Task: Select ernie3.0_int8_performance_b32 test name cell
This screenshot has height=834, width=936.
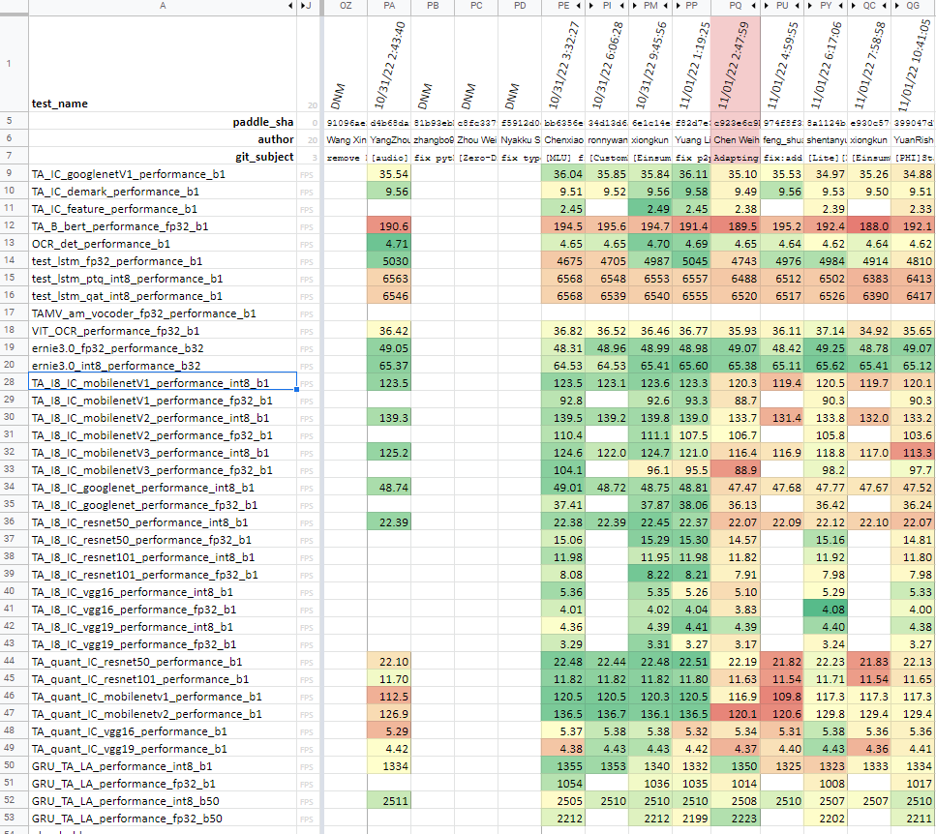Action: point(163,365)
